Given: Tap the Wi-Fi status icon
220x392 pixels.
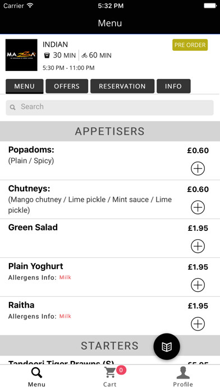Looking at the screenshot, I should (x=30, y=6).
